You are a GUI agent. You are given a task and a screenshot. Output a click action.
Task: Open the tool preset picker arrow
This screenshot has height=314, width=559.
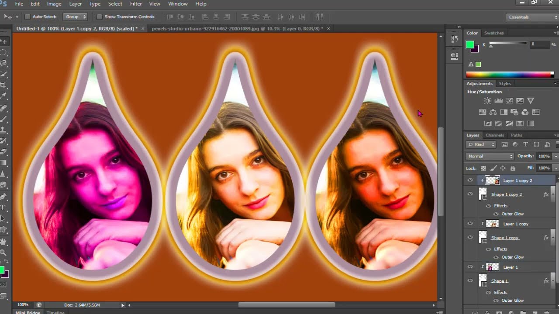tap(17, 17)
